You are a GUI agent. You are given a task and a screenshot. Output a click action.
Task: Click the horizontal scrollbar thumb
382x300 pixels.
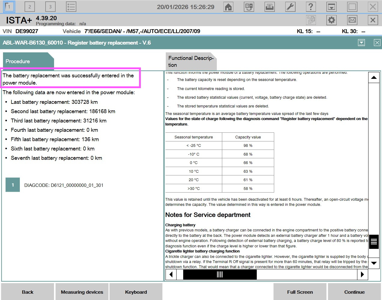point(220,274)
